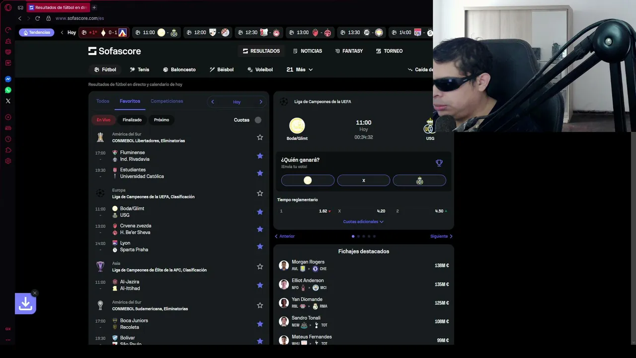Open the Opera main menu logo
636x358 pixels.
(x=8, y=7)
